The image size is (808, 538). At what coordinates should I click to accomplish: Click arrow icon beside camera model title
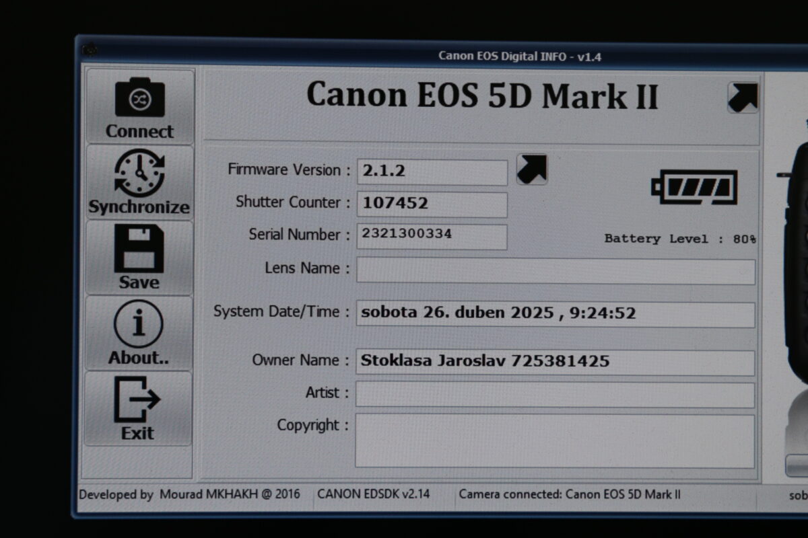743,98
